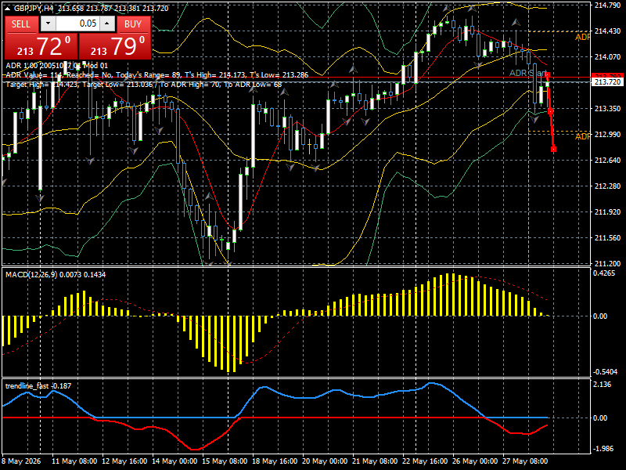Select the GBPJPY,H4 chart title text

click(x=33, y=9)
